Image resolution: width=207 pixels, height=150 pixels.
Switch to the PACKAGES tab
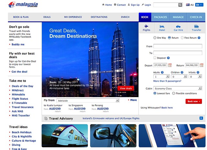[160, 17]
